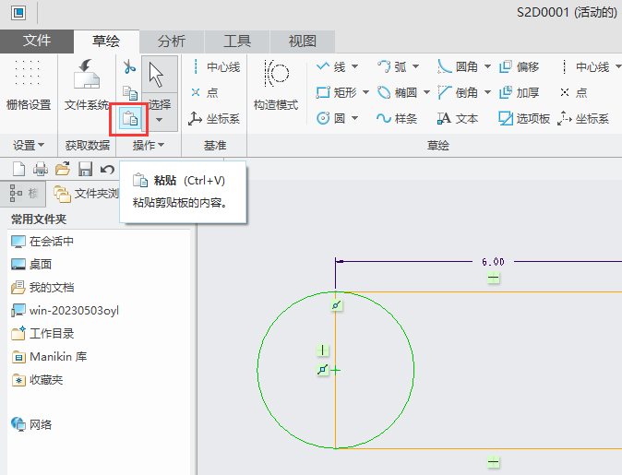Select the Rectangle (矩形) sketch tool
The width and height of the screenshot is (622, 475).
coord(337,93)
